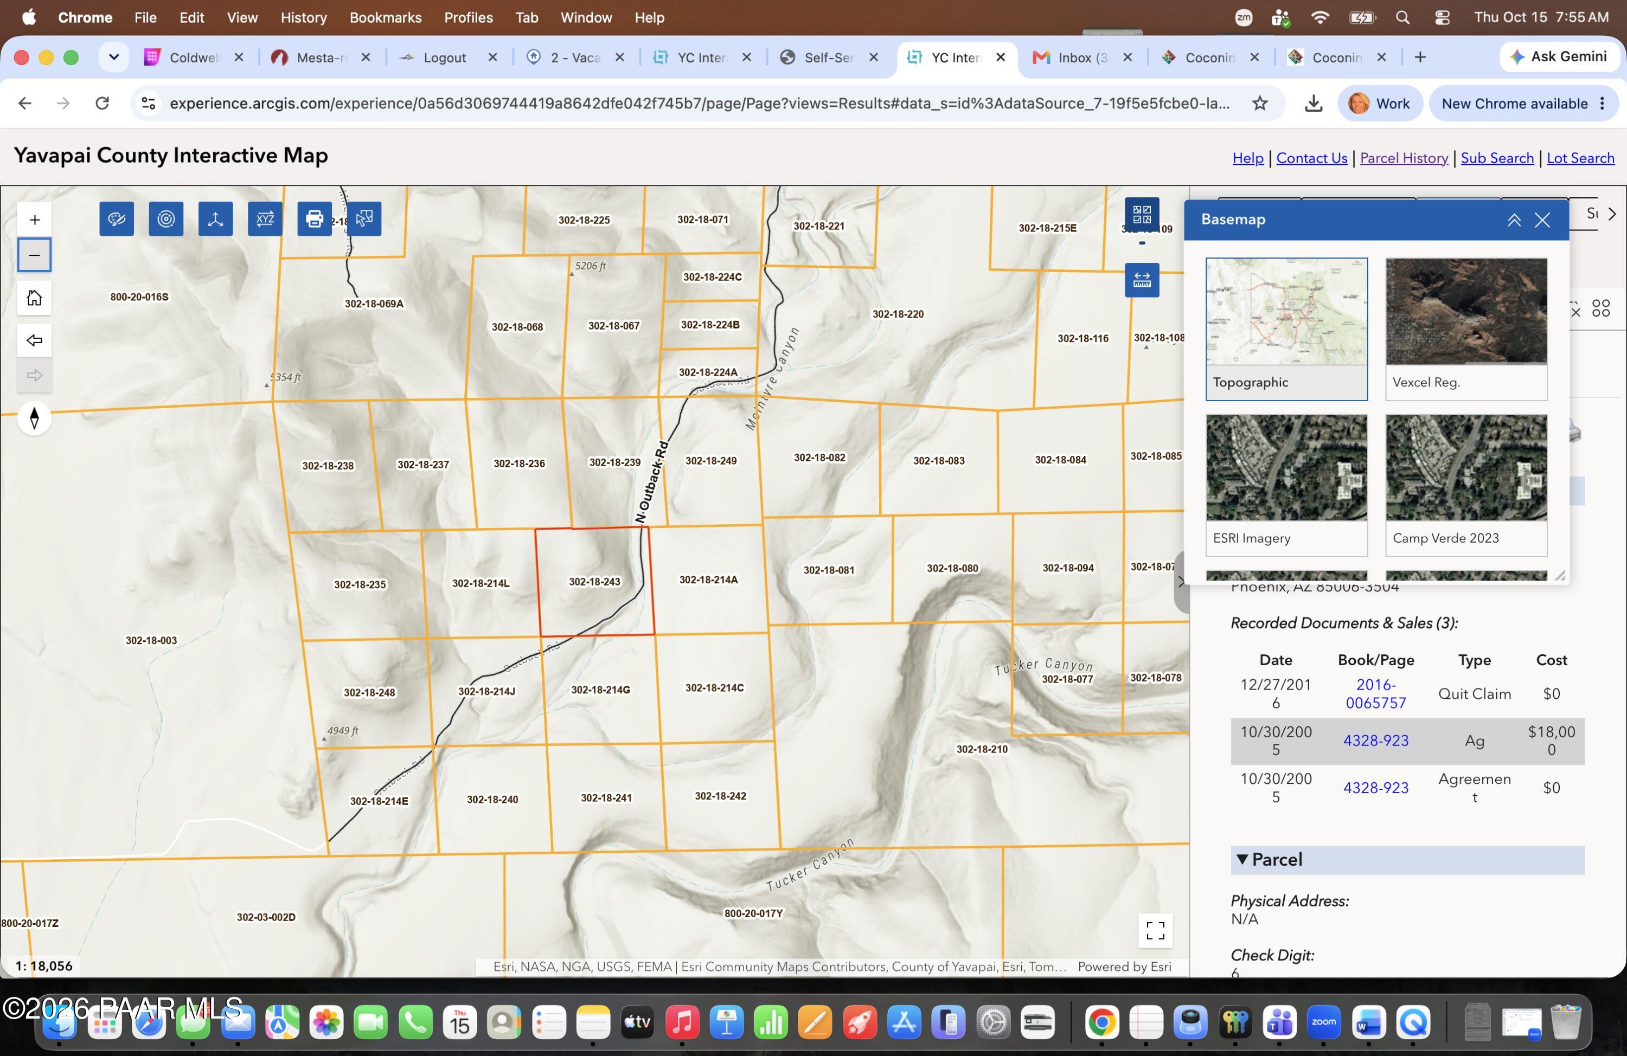
Task: Switch to the Coldwell browser tab
Action: point(194,57)
